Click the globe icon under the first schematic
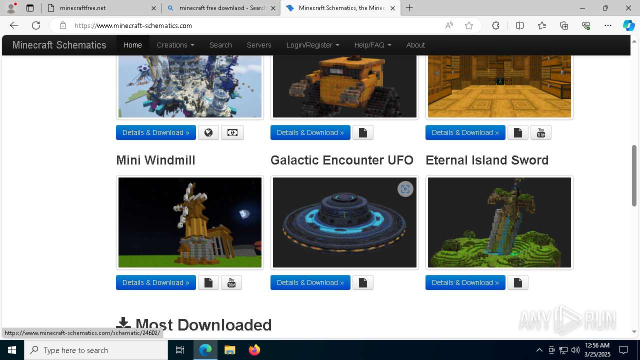Image resolution: width=640 pixels, height=360 pixels. [x=208, y=132]
